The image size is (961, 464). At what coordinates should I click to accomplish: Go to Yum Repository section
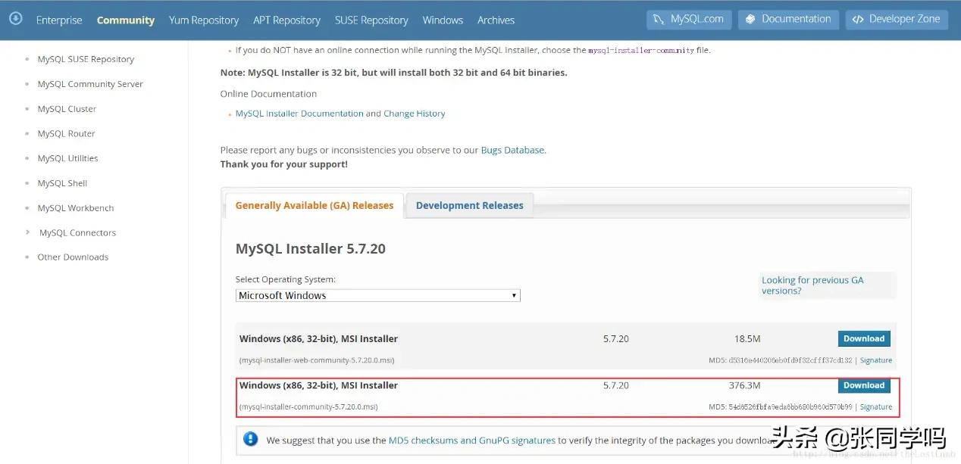(x=204, y=20)
